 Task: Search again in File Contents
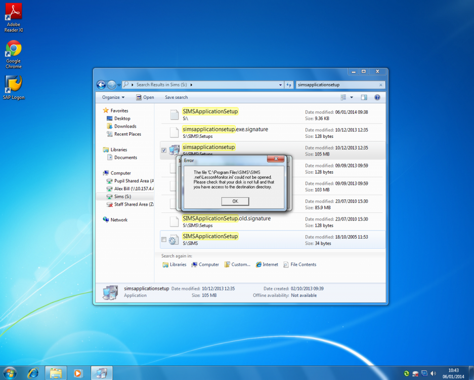click(x=300, y=264)
